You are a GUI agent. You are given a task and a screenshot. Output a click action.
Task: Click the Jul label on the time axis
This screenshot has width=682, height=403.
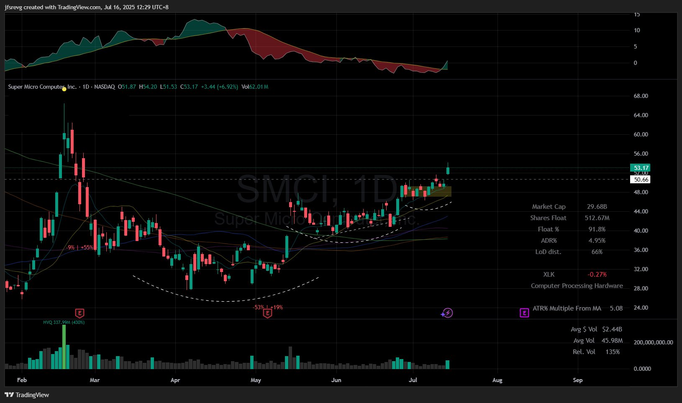click(413, 380)
